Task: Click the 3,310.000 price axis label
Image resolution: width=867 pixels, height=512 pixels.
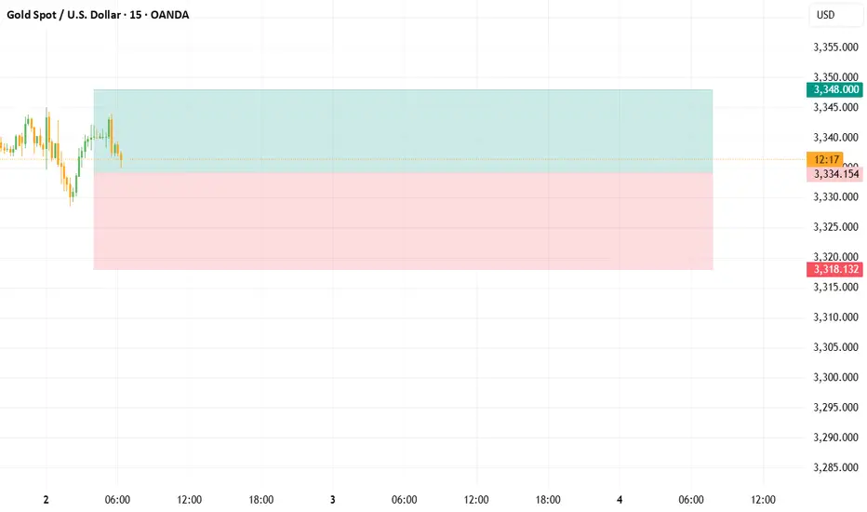Action: pyautogui.click(x=835, y=317)
